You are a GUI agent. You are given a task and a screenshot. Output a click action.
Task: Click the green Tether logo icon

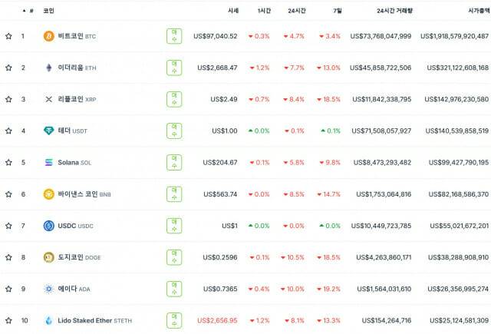coord(49,131)
